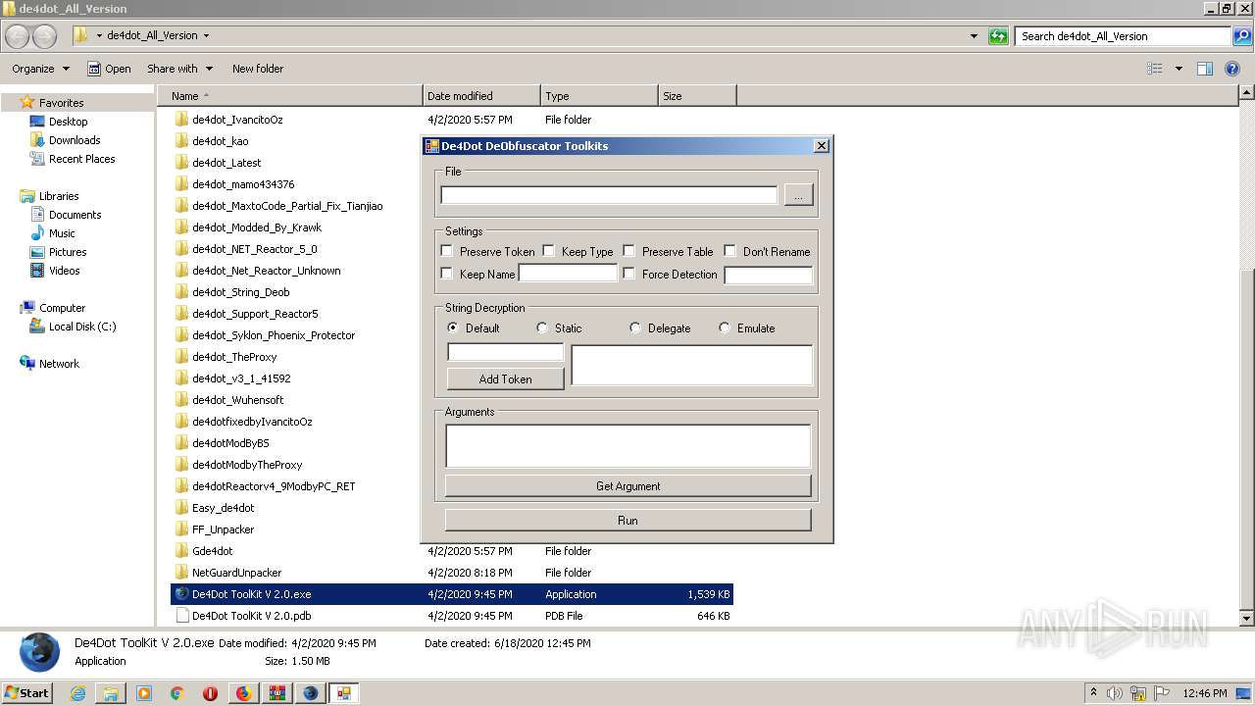Click the File path input field
This screenshot has width=1255, height=706.
click(x=609, y=195)
